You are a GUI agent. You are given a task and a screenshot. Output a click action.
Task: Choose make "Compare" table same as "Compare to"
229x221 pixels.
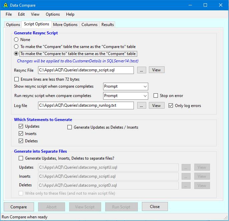point(75,47)
